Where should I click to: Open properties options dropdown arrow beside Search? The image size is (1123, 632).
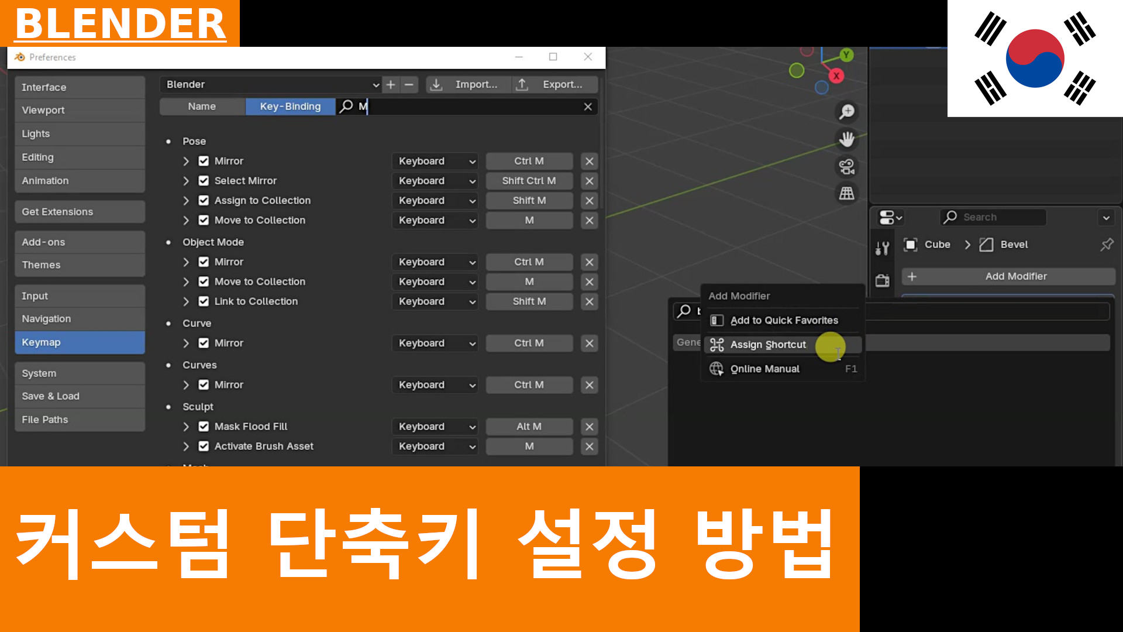click(x=1106, y=218)
